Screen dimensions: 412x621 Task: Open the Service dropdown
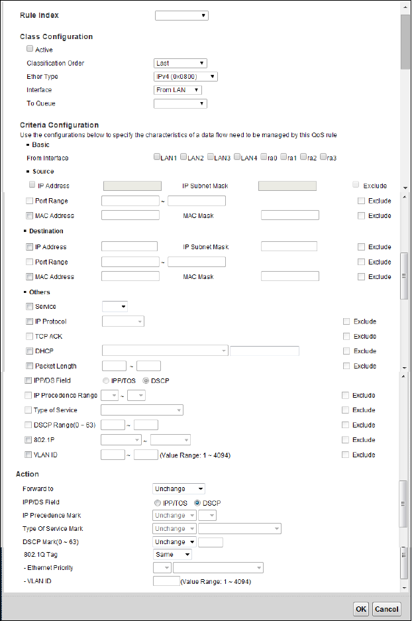(115, 307)
